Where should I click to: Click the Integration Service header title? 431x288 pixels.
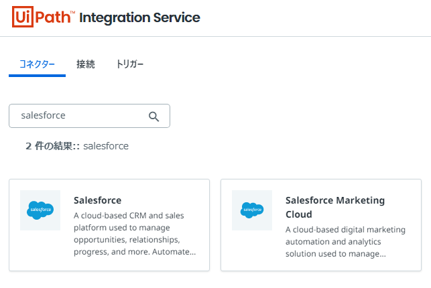coord(139,17)
